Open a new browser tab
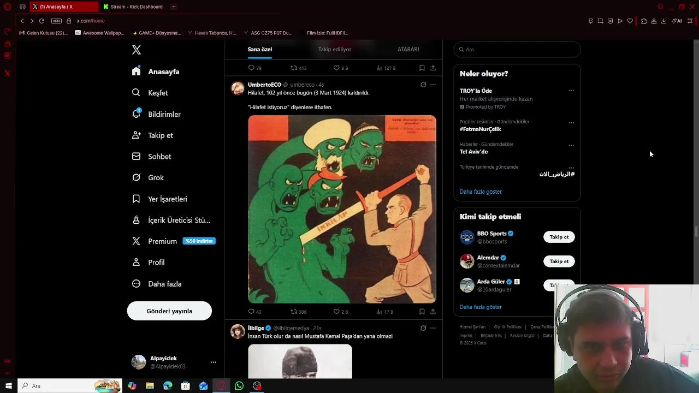Viewport: 699px width, 393px height. click(174, 7)
